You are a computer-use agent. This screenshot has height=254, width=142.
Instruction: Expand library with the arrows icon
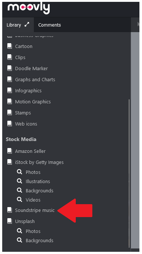pos(27,25)
